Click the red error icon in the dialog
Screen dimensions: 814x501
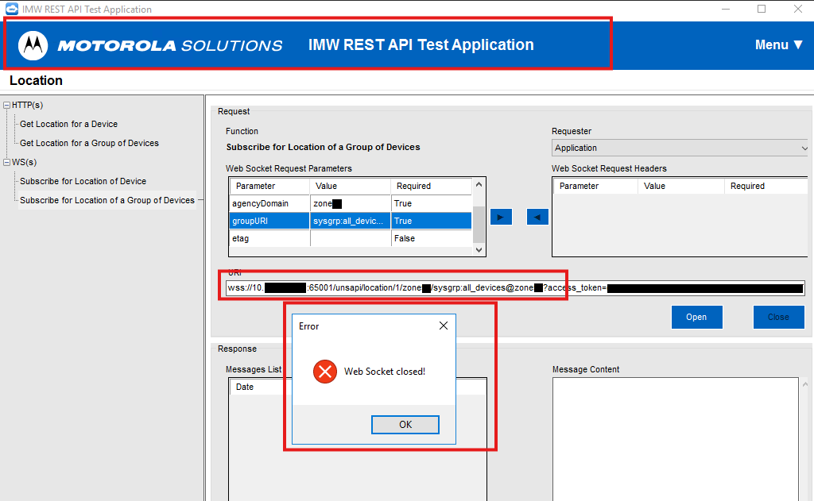click(325, 371)
